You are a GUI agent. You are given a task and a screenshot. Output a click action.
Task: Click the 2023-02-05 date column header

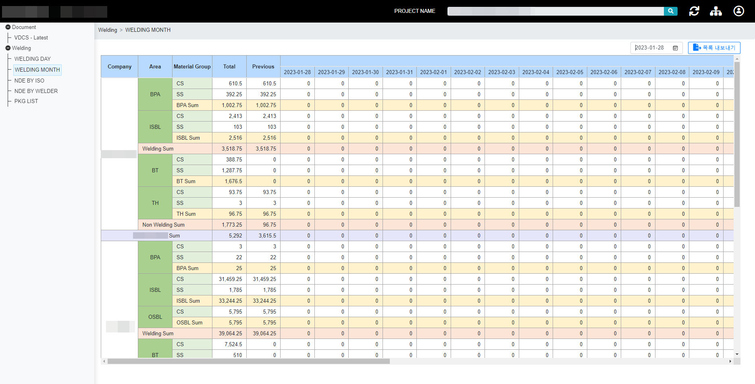coord(570,72)
